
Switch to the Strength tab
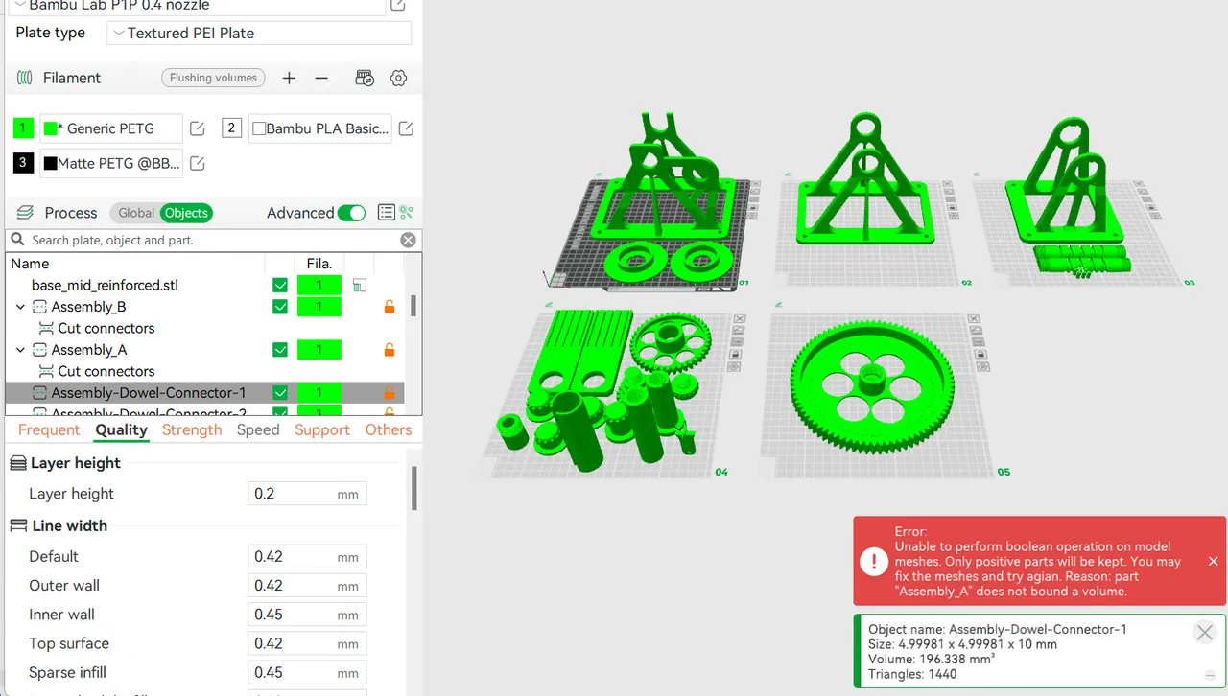pos(192,429)
